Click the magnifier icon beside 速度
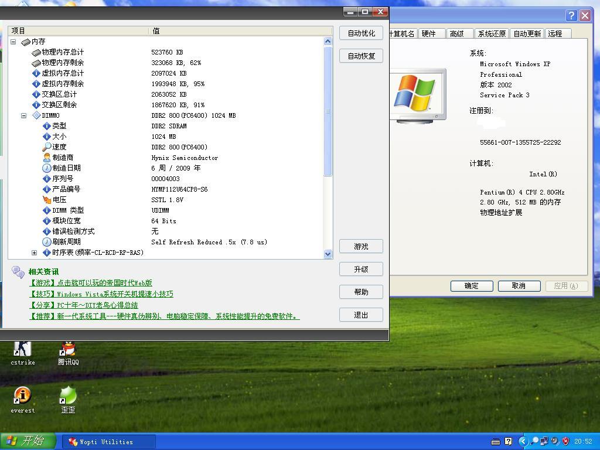The width and height of the screenshot is (600, 450). coord(47,147)
